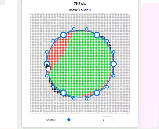Grab the top small handle right of center
159x129 pixels.
(x=87, y=29)
